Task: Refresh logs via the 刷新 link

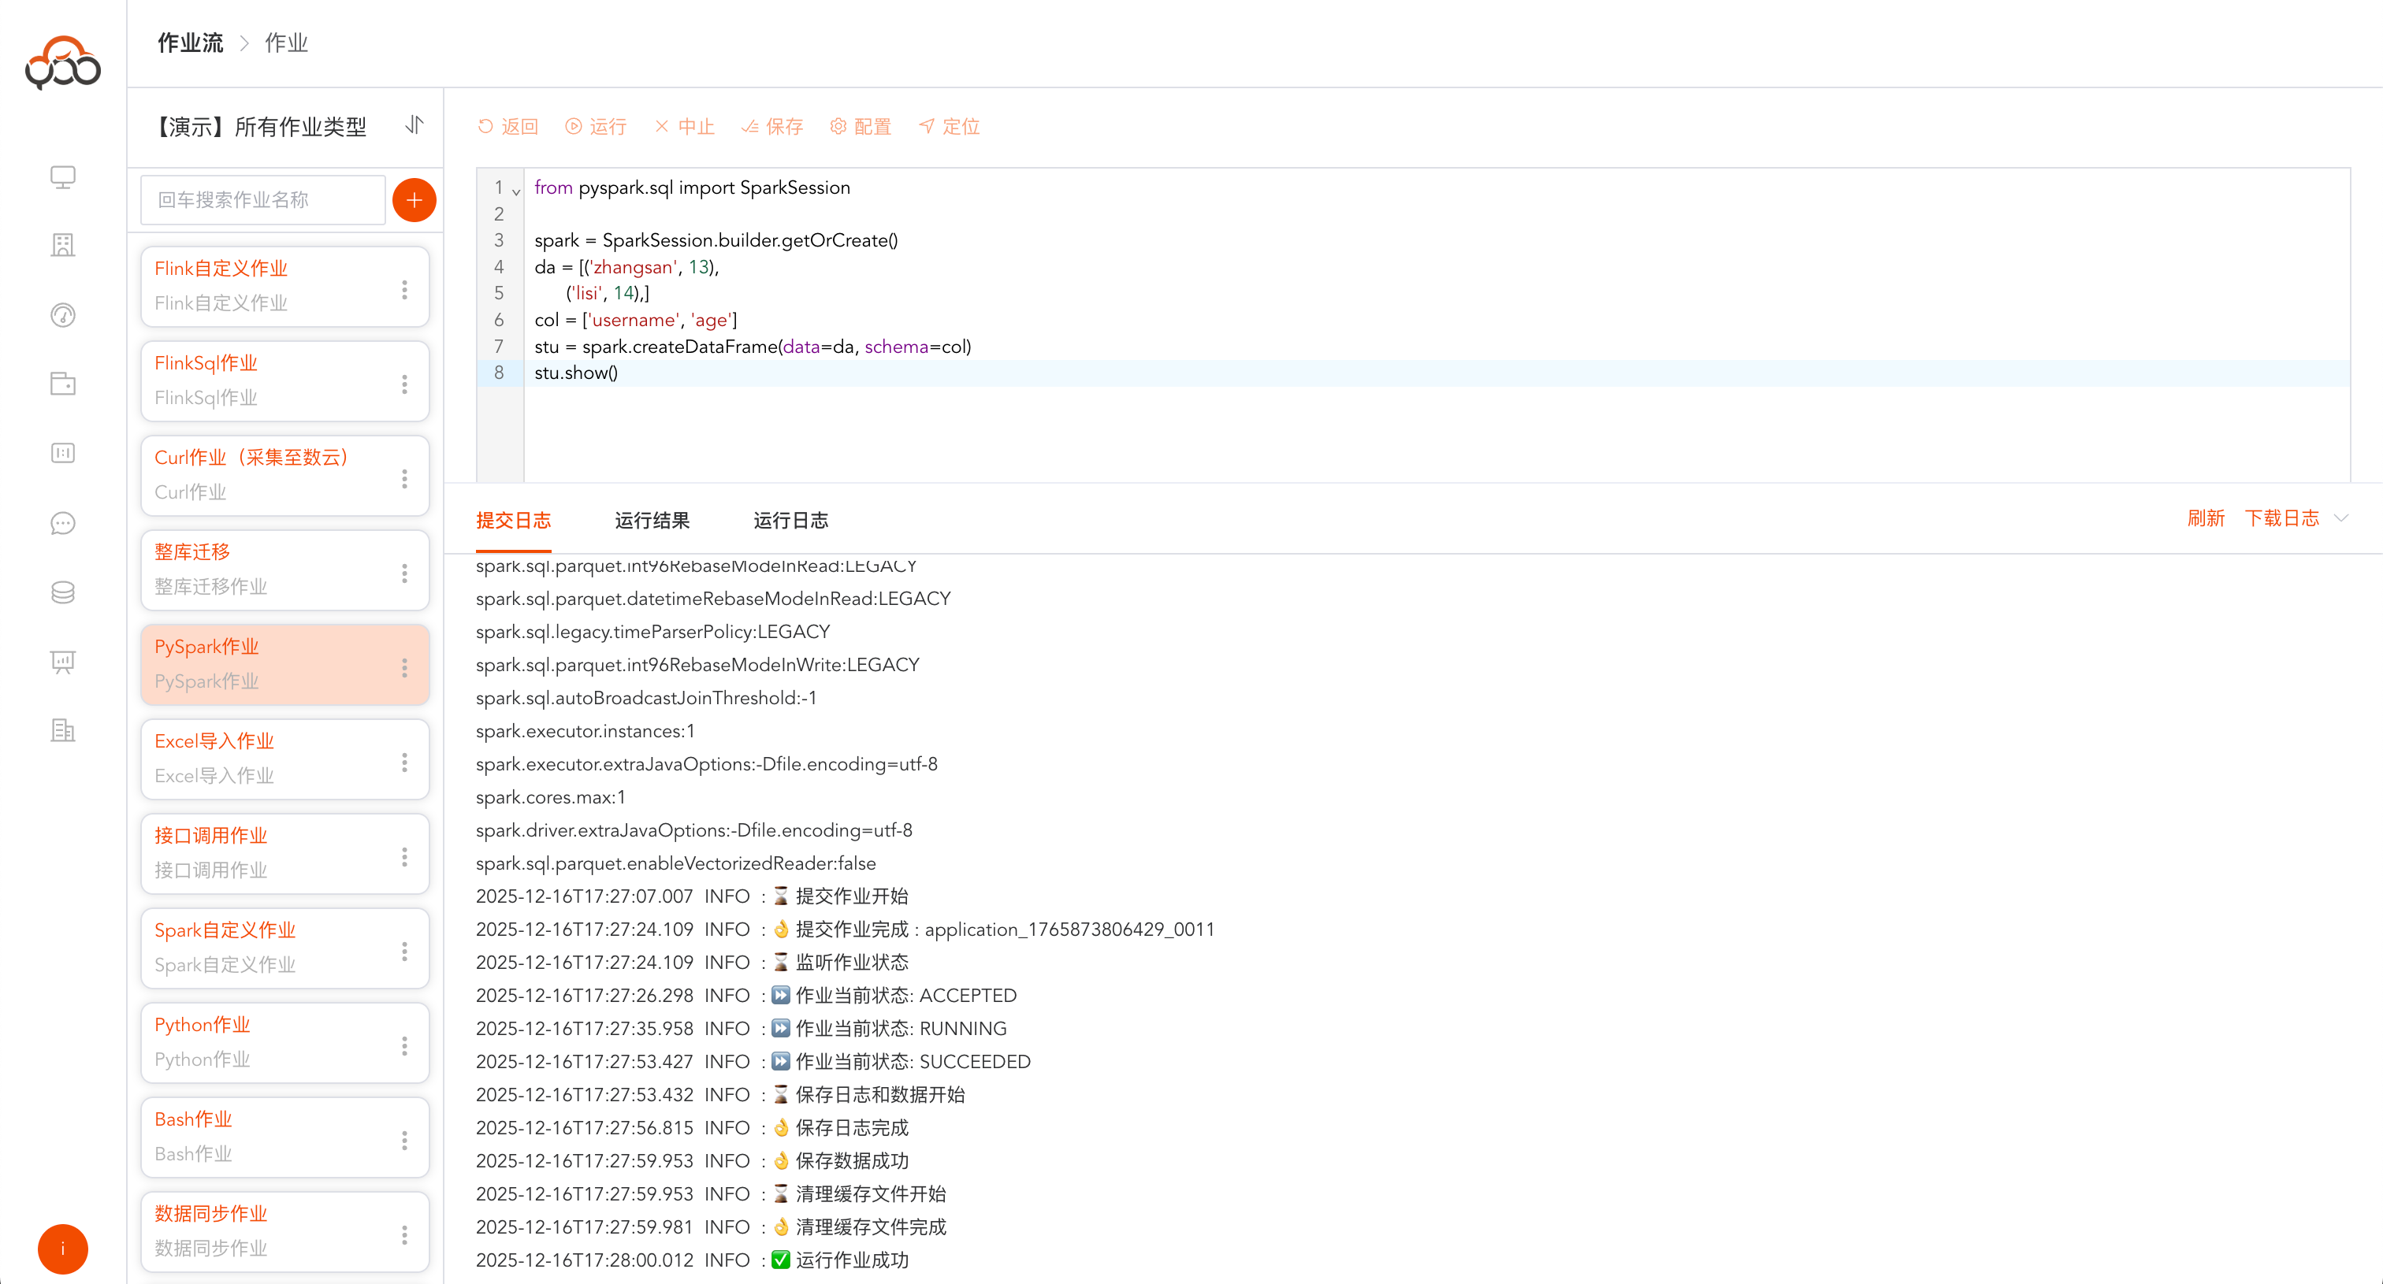Action: (2207, 518)
